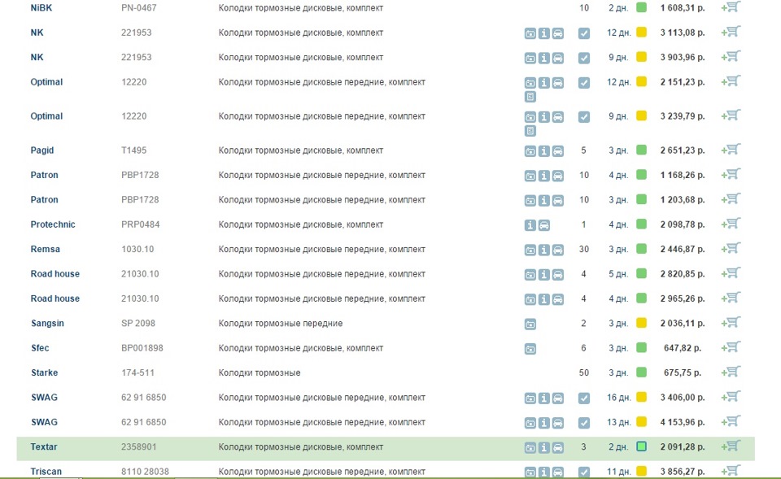This screenshot has height=479, width=781.
Task: Click green status square in Textar row
Action: [x=642, y=446]
